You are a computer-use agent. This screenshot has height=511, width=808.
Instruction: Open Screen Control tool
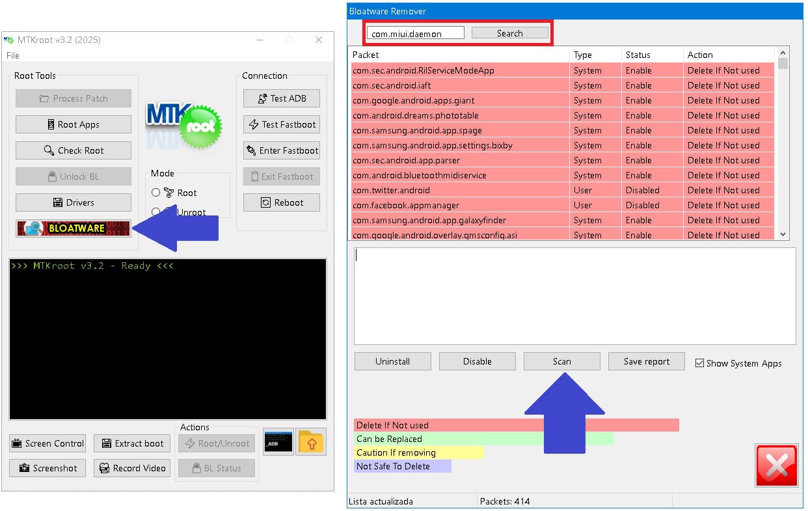47,443
